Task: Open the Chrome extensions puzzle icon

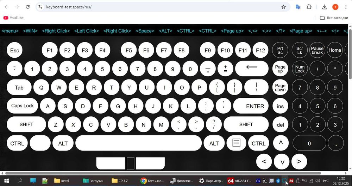Action: pos(309,7)
